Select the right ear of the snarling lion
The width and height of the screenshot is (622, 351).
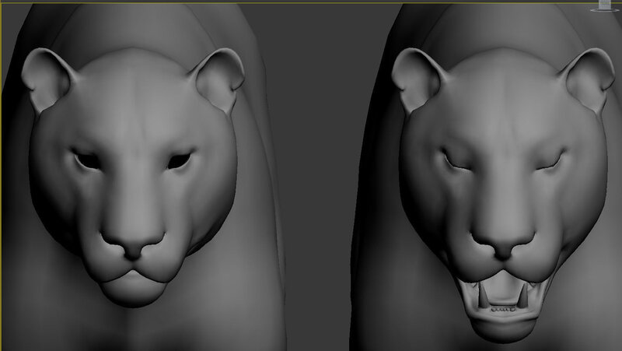tap(589, 79)
